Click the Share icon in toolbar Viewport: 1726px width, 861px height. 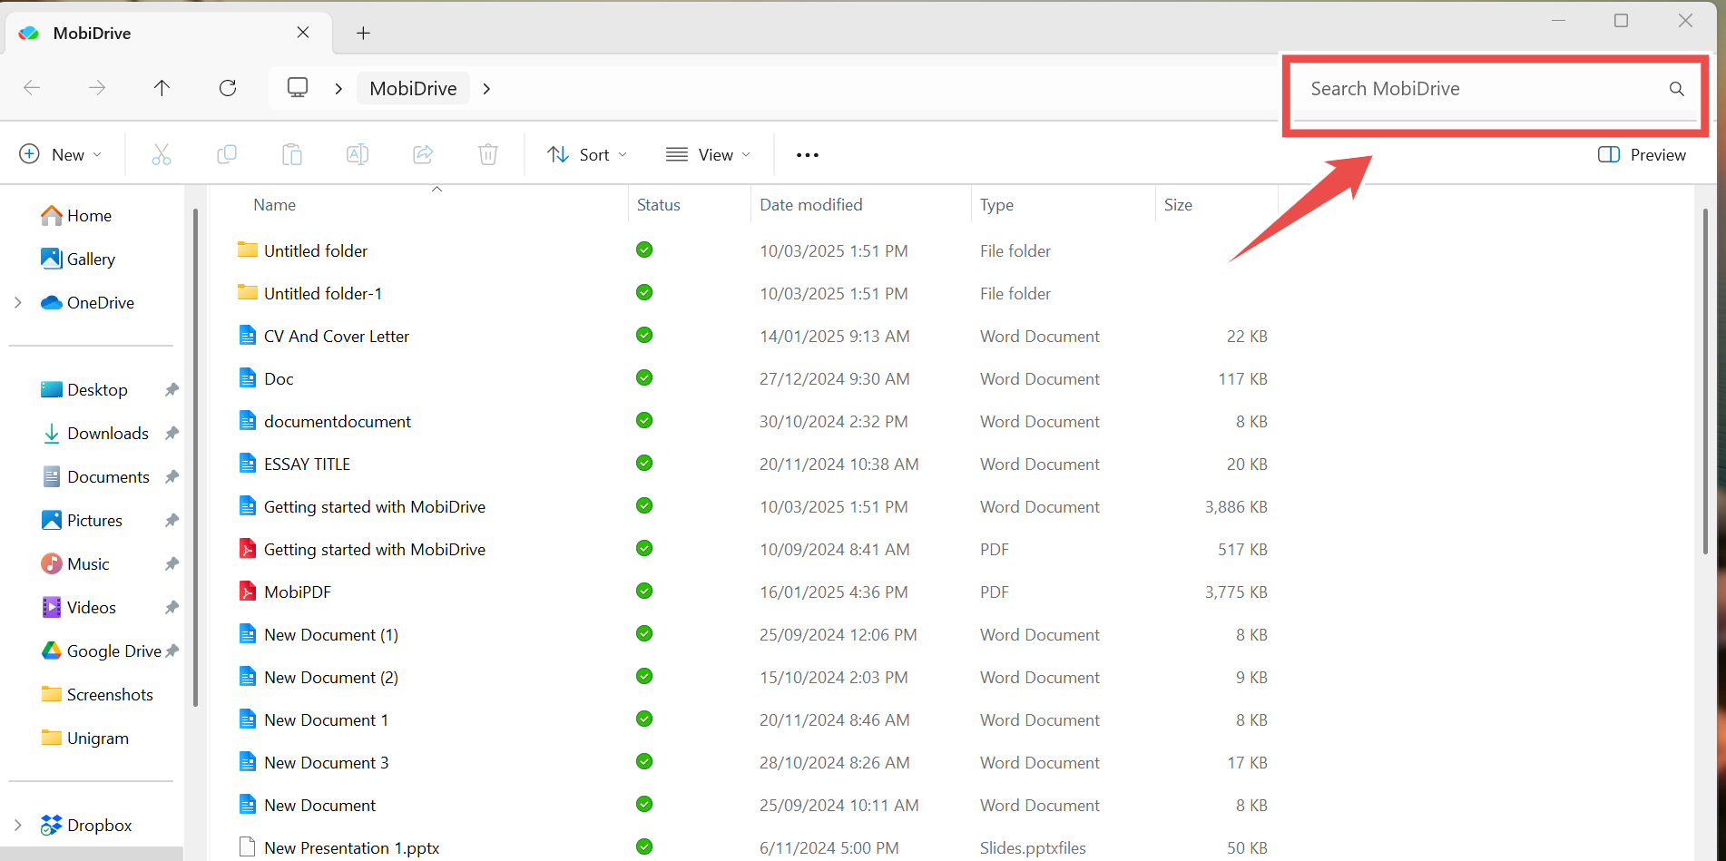(423, 155)
